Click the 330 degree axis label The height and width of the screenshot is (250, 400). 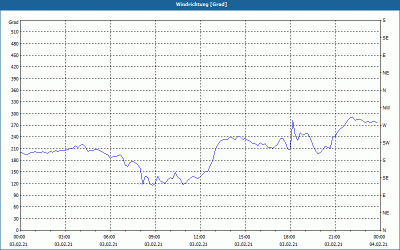click(15, 102)
